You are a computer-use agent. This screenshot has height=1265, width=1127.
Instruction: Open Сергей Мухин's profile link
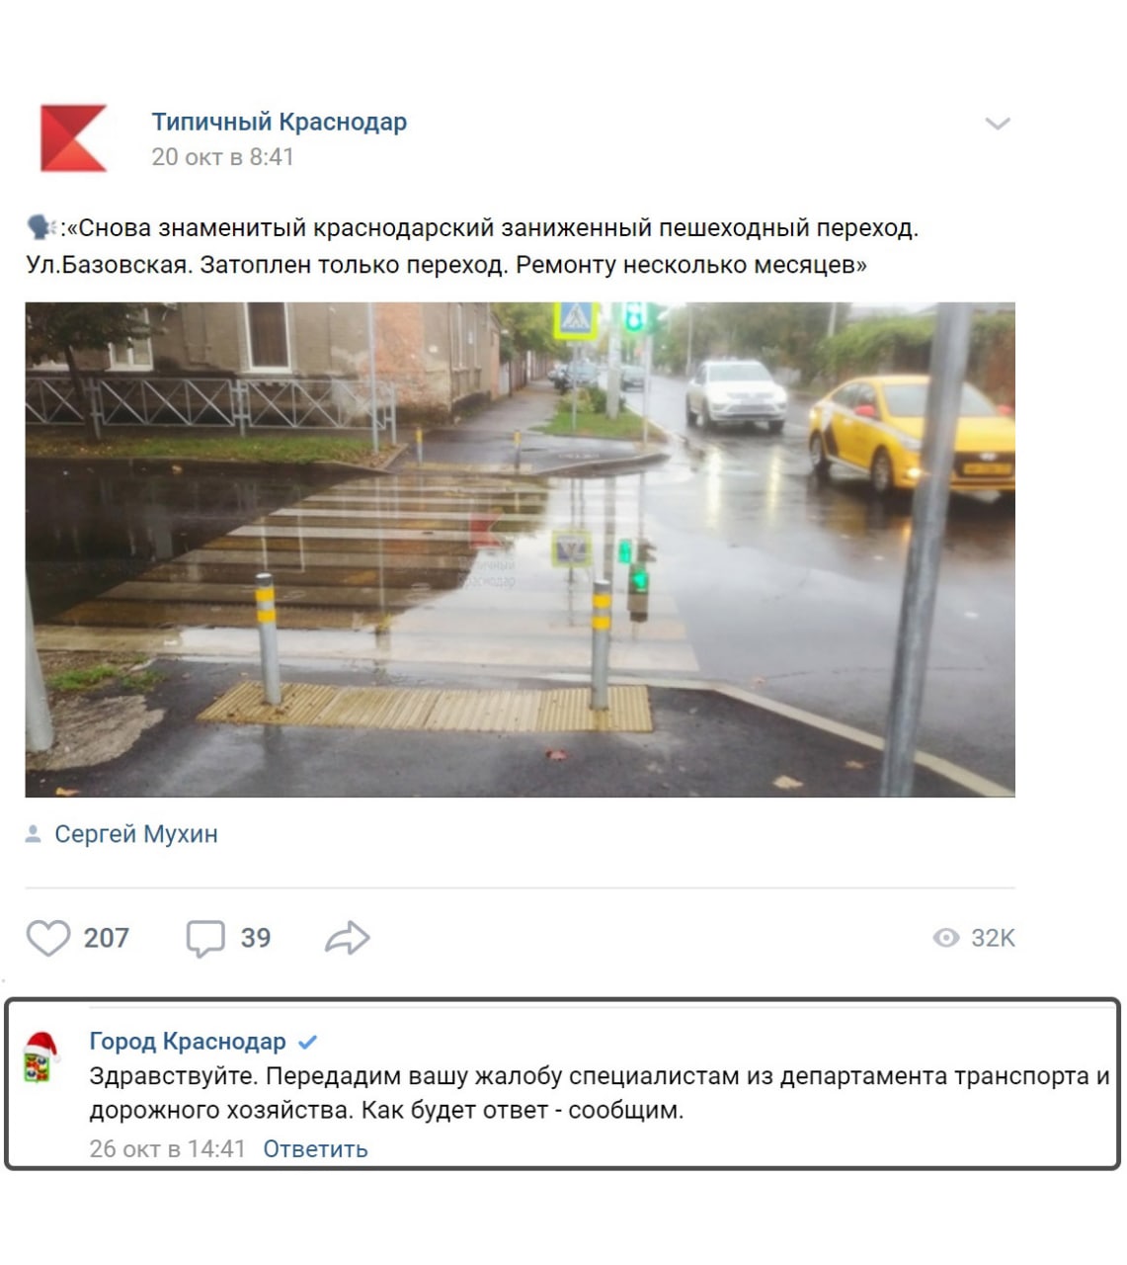tap(136, 834)
